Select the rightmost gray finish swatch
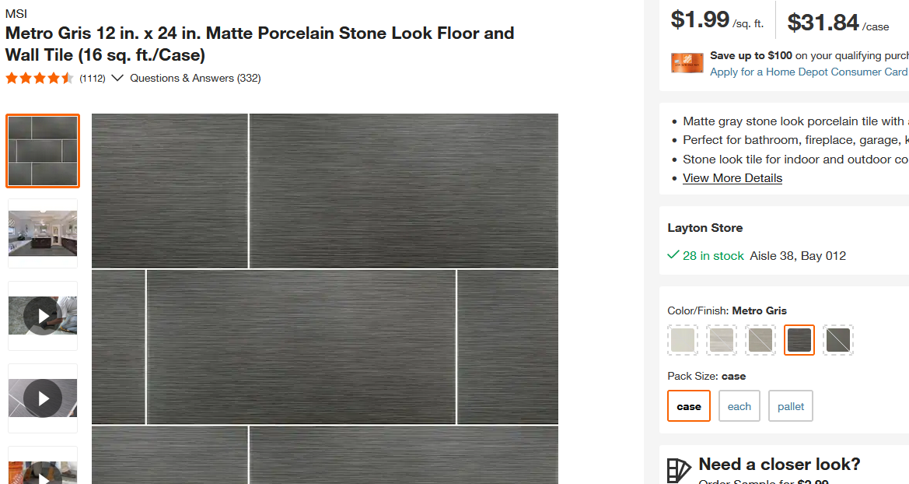The width and height of the screenshot is (909, 484). click(x=837, y=340)
